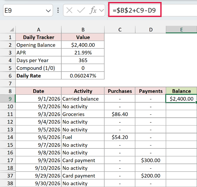This screenshot has width=197, height=187.
Task: Select column D header
Action: pos(151,30)
